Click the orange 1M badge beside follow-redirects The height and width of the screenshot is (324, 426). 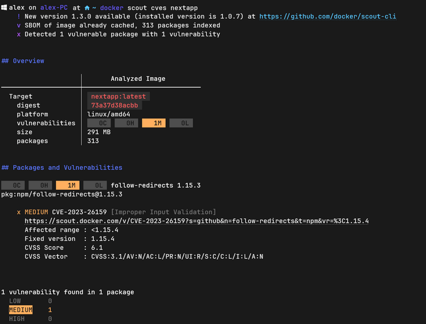68,185
